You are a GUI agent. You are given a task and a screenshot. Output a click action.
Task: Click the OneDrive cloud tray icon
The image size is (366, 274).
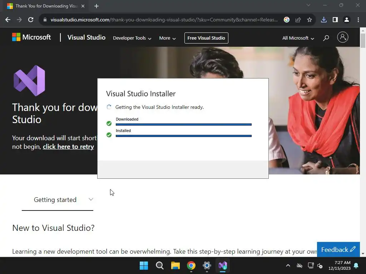pyautogui.click(x=300, y=265)
